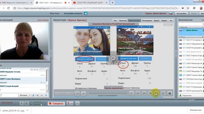Click the blue save chat icon
Image resolution: width=204 pixels, height=114 pixels.
[46, 95]
